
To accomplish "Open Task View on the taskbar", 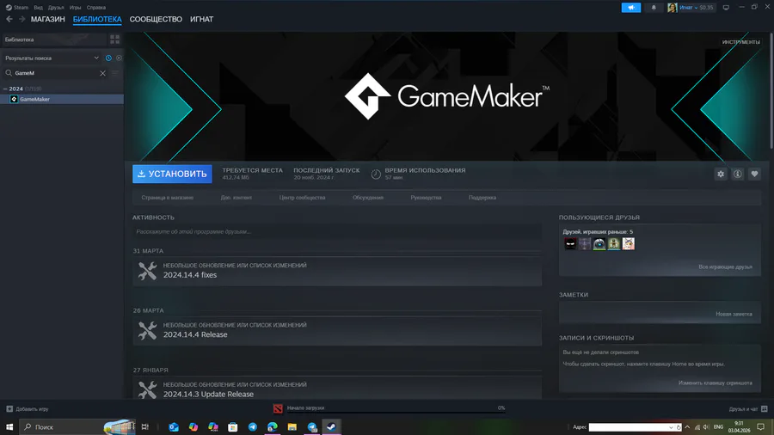I will point(144,427).
